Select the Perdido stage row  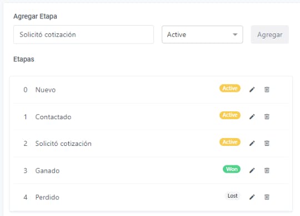tap(151, 197)
